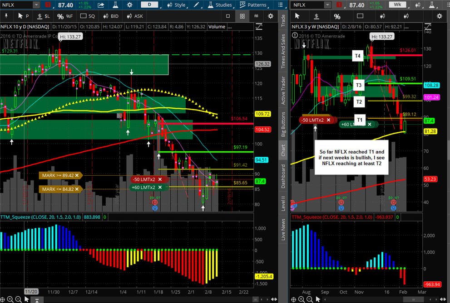Image resolution: width=450 pixels, height=303 pixels.
Task: Open the Patterns menu
Action: pyautogui.click(x=253, y=5)
